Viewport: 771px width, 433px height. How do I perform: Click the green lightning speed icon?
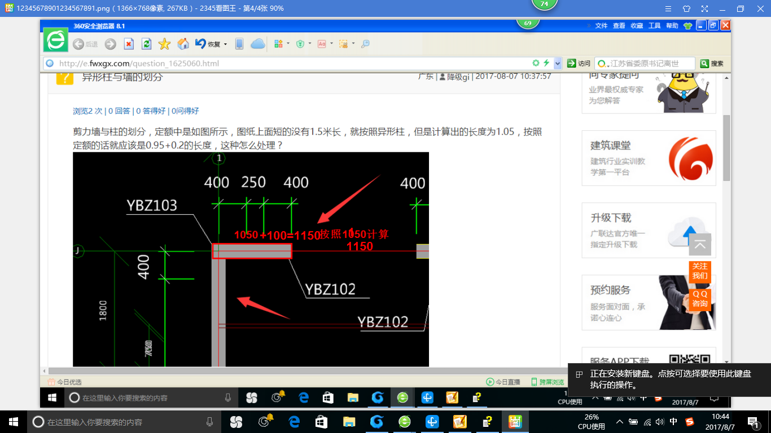(x=546, y=63)
